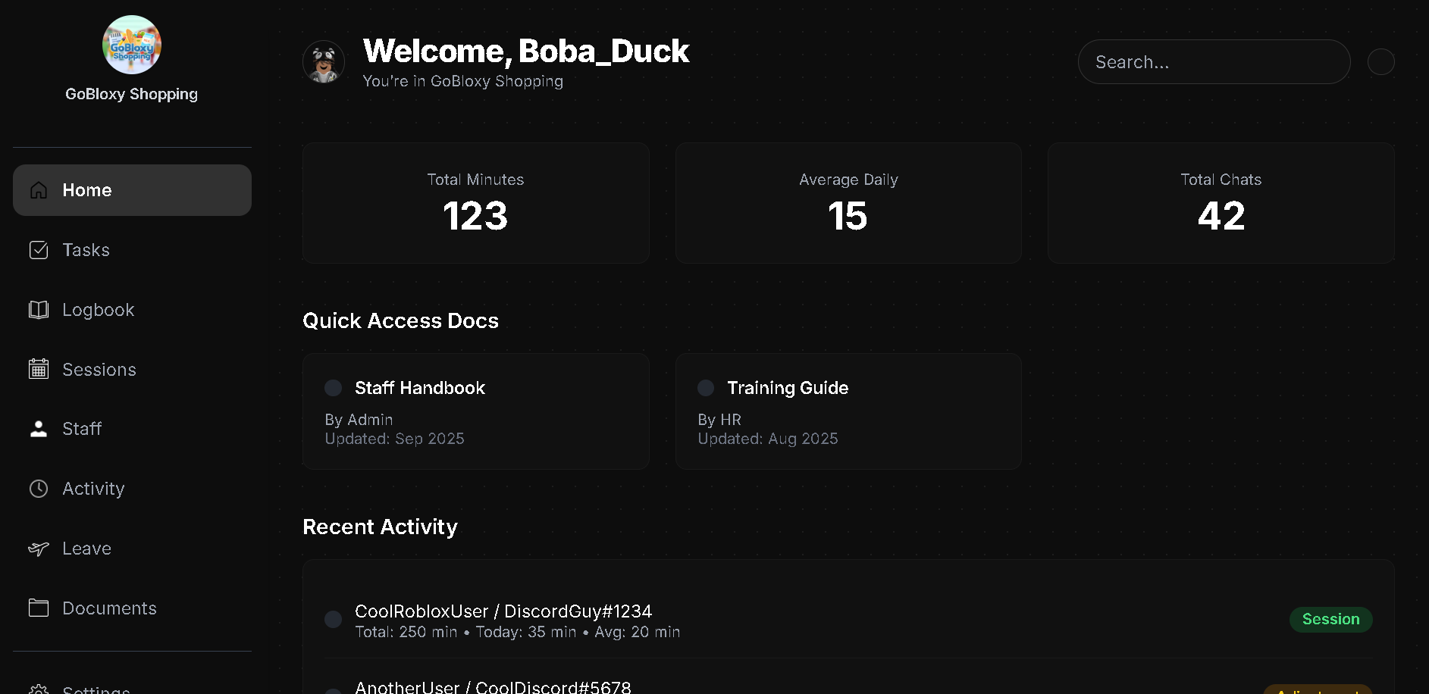Screen dimensions: 1429x694
Task: Open the Logbook icon in the sidebar
Action: point(39,309)
